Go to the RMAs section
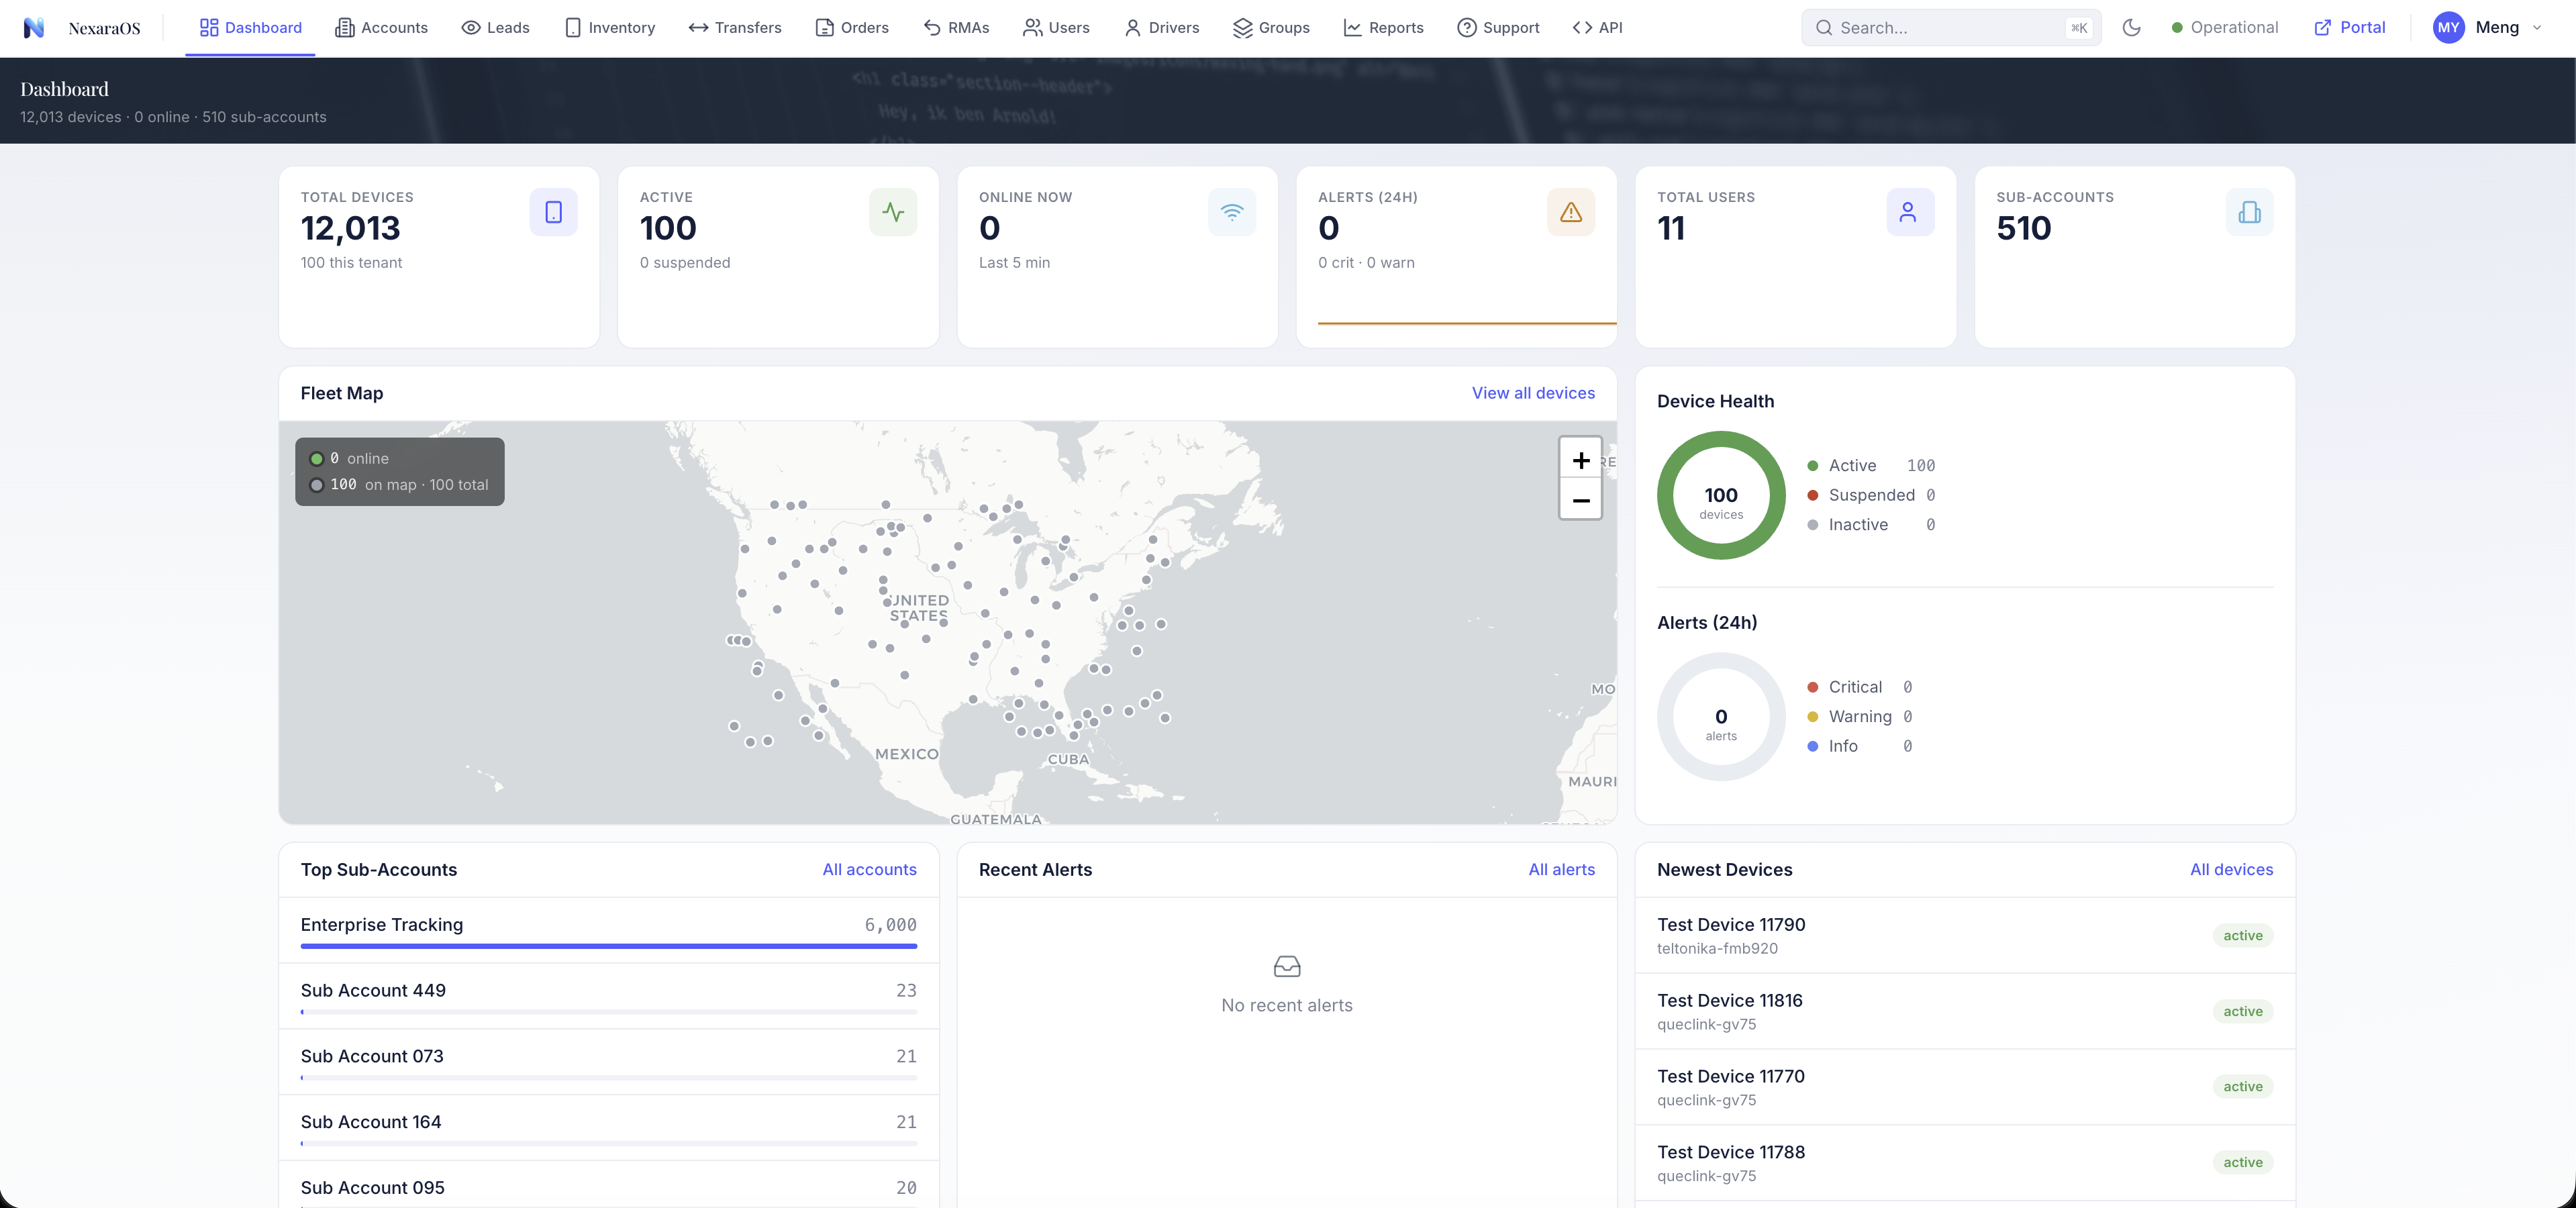The image size is (2576, 1208). coord(955,28)
